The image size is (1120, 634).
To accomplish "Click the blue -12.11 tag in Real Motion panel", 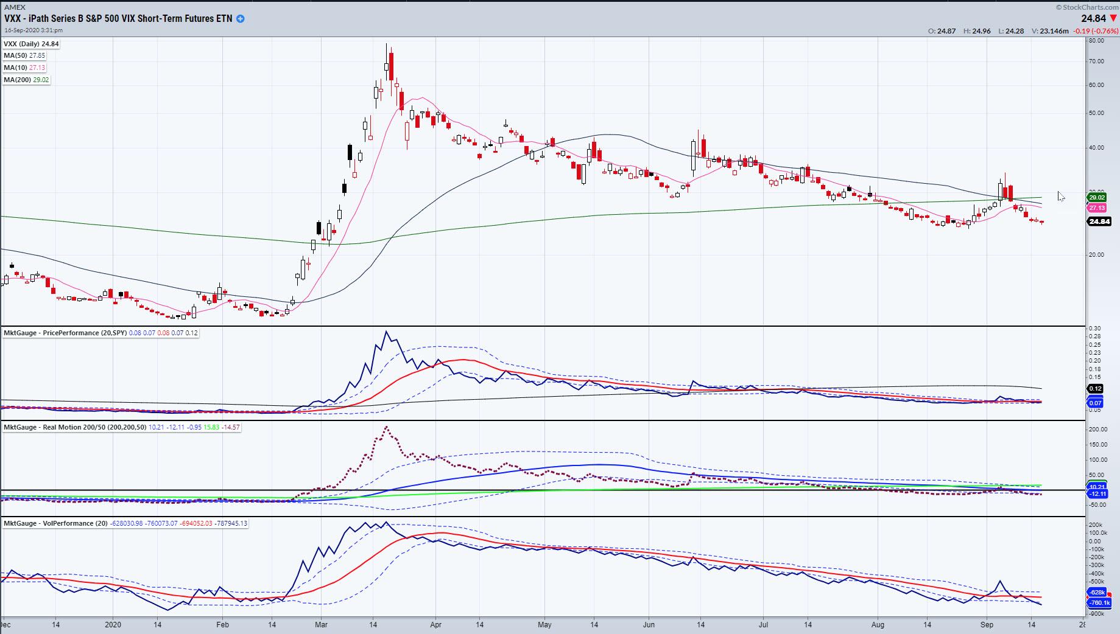I will pos(1096,494).
